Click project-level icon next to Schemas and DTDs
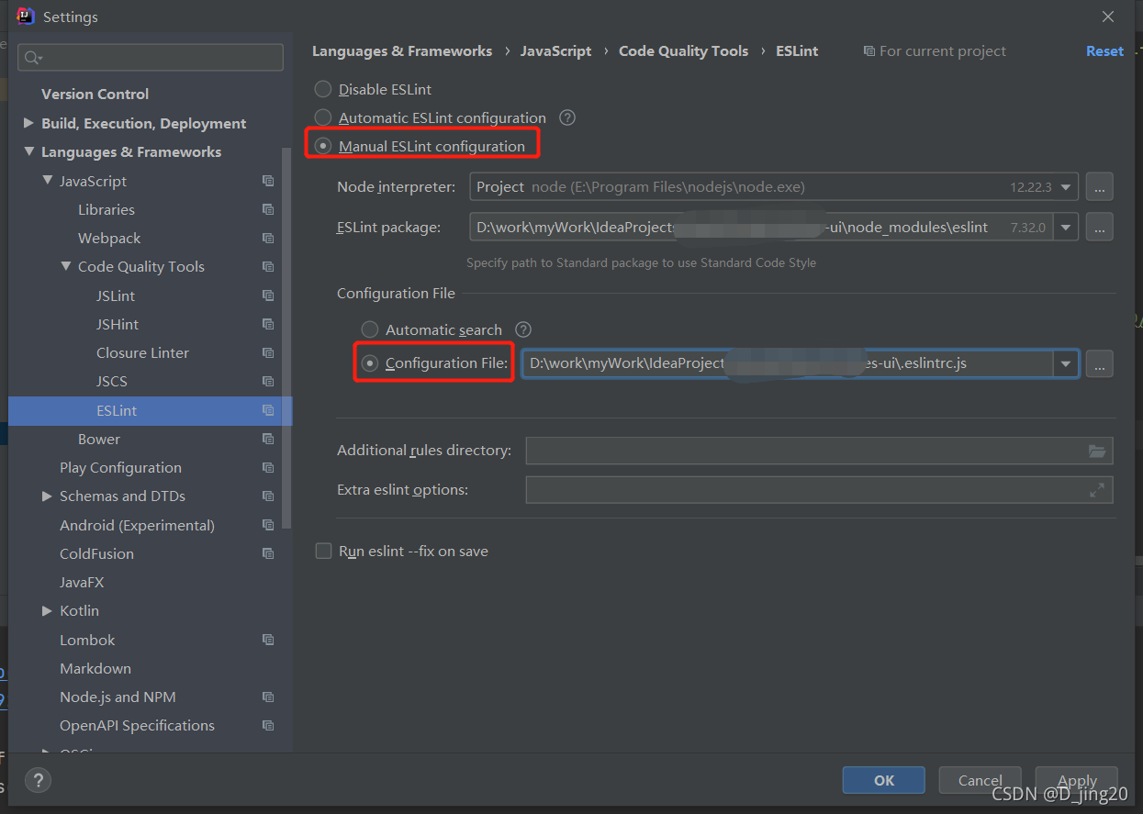 coord(268,496)
